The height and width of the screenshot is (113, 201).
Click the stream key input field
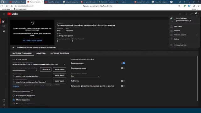[x=25, y=70]
